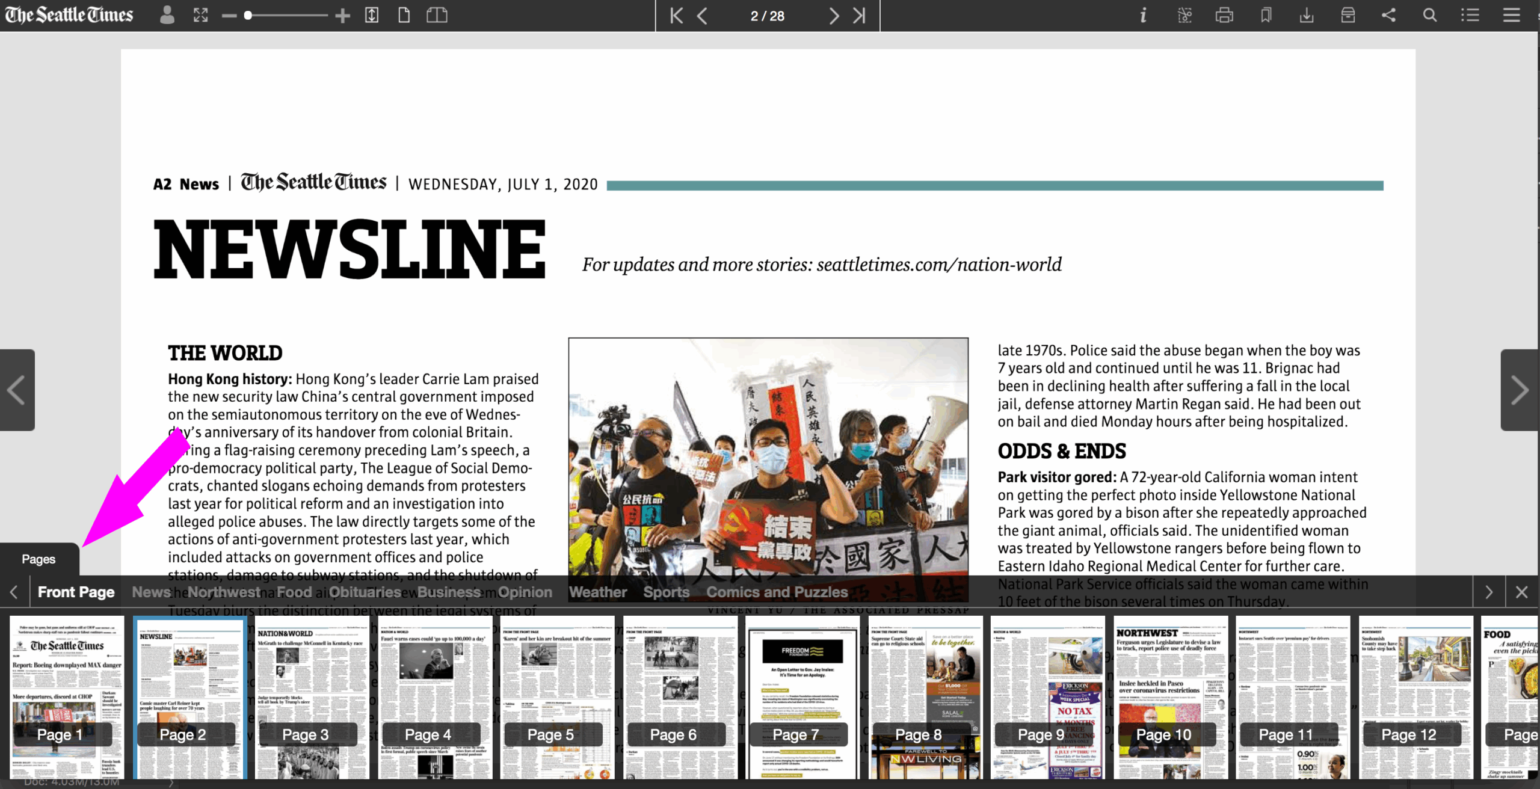The image size is (1540, 789).
Task: Open the info panel
Action: click(1143, 16)
